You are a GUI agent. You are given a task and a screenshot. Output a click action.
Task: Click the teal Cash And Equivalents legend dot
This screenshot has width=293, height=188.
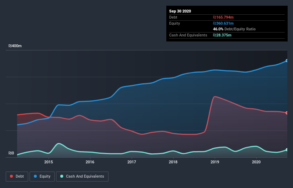[62, 176]
